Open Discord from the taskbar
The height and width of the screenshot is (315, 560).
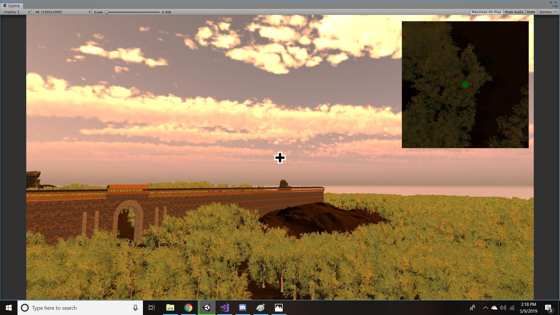tap(243, 308)
